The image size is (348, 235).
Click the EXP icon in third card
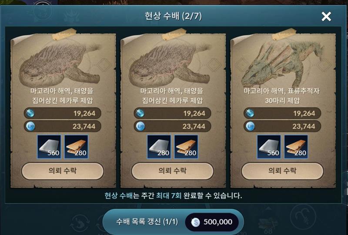(x=251, y=126)
